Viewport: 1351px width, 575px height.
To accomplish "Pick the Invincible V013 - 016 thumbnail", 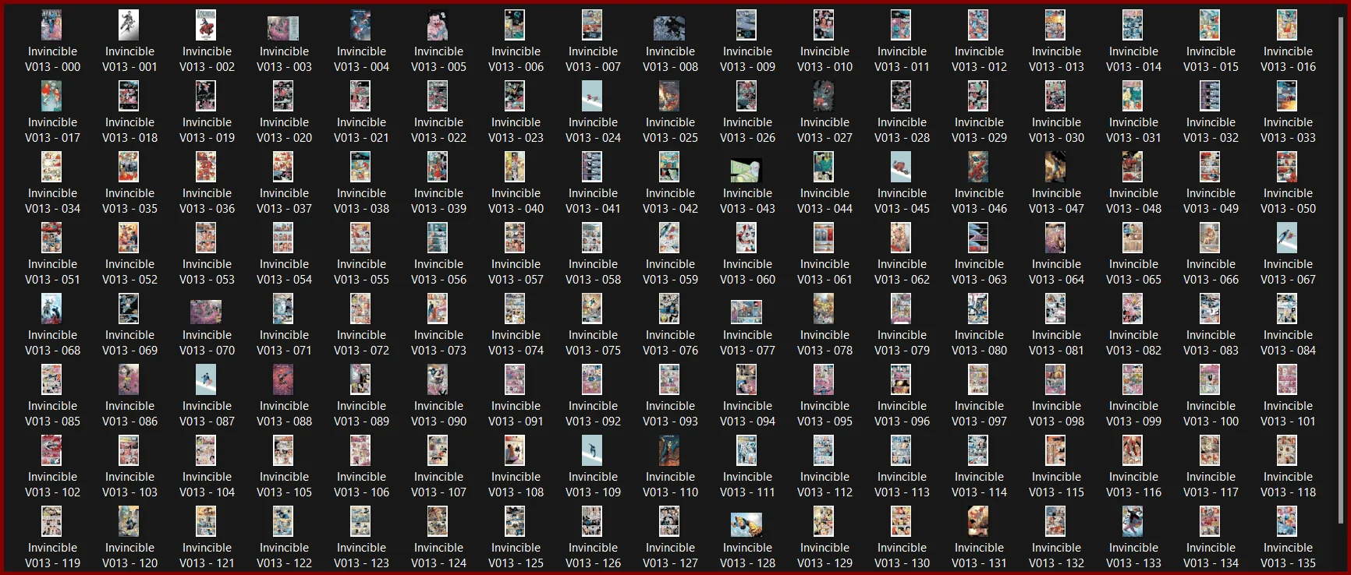I will (1287, 25).
